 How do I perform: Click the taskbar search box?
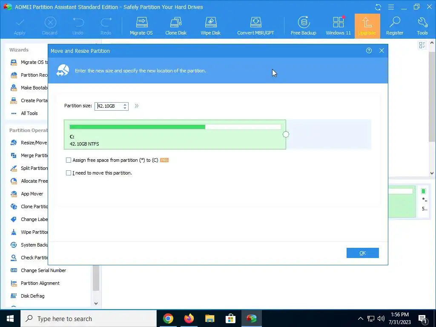coord(89,318)
